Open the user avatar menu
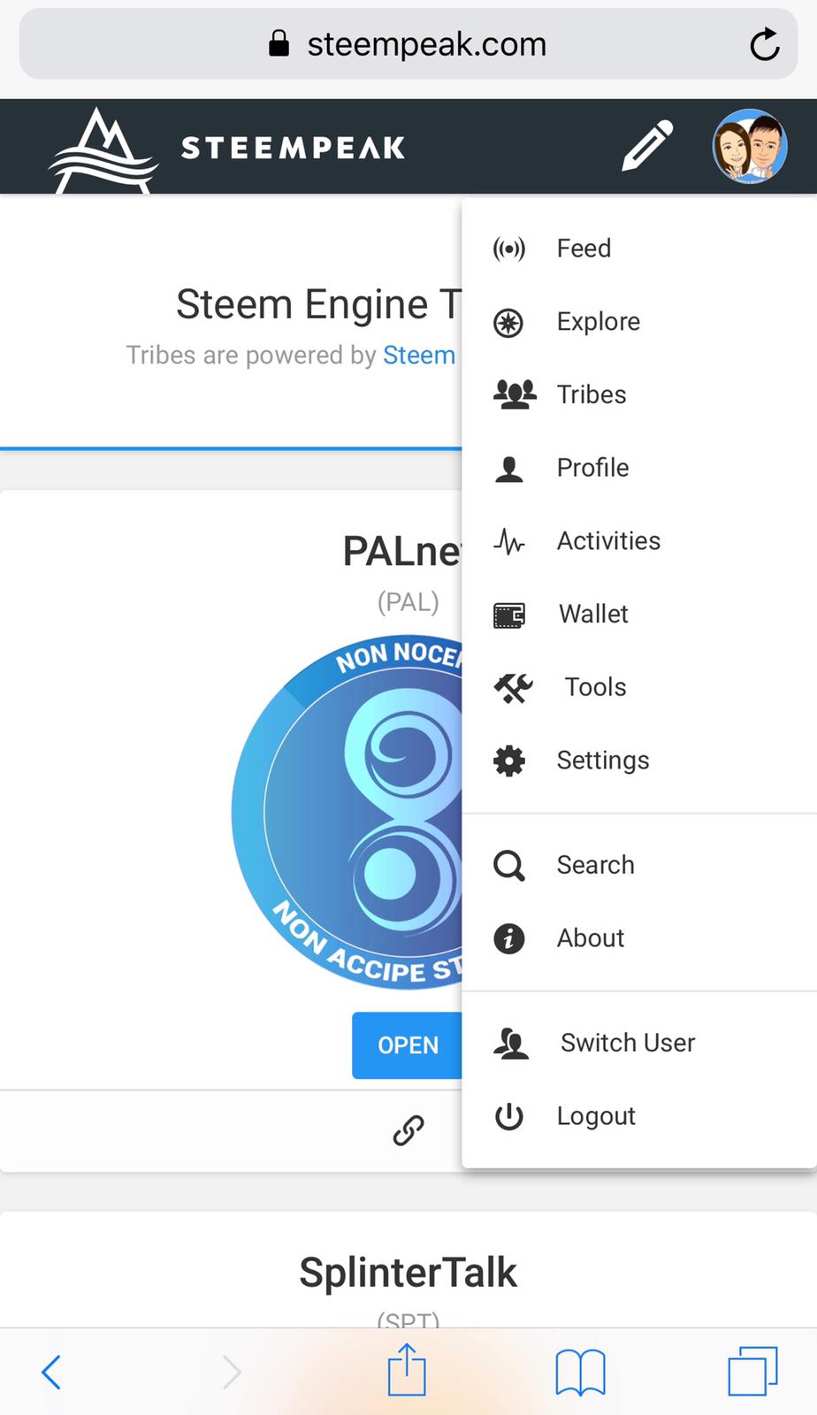 tap(750, 146)
